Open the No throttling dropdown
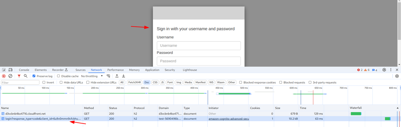This screenshot has height=127, width=401. [92, 76]
